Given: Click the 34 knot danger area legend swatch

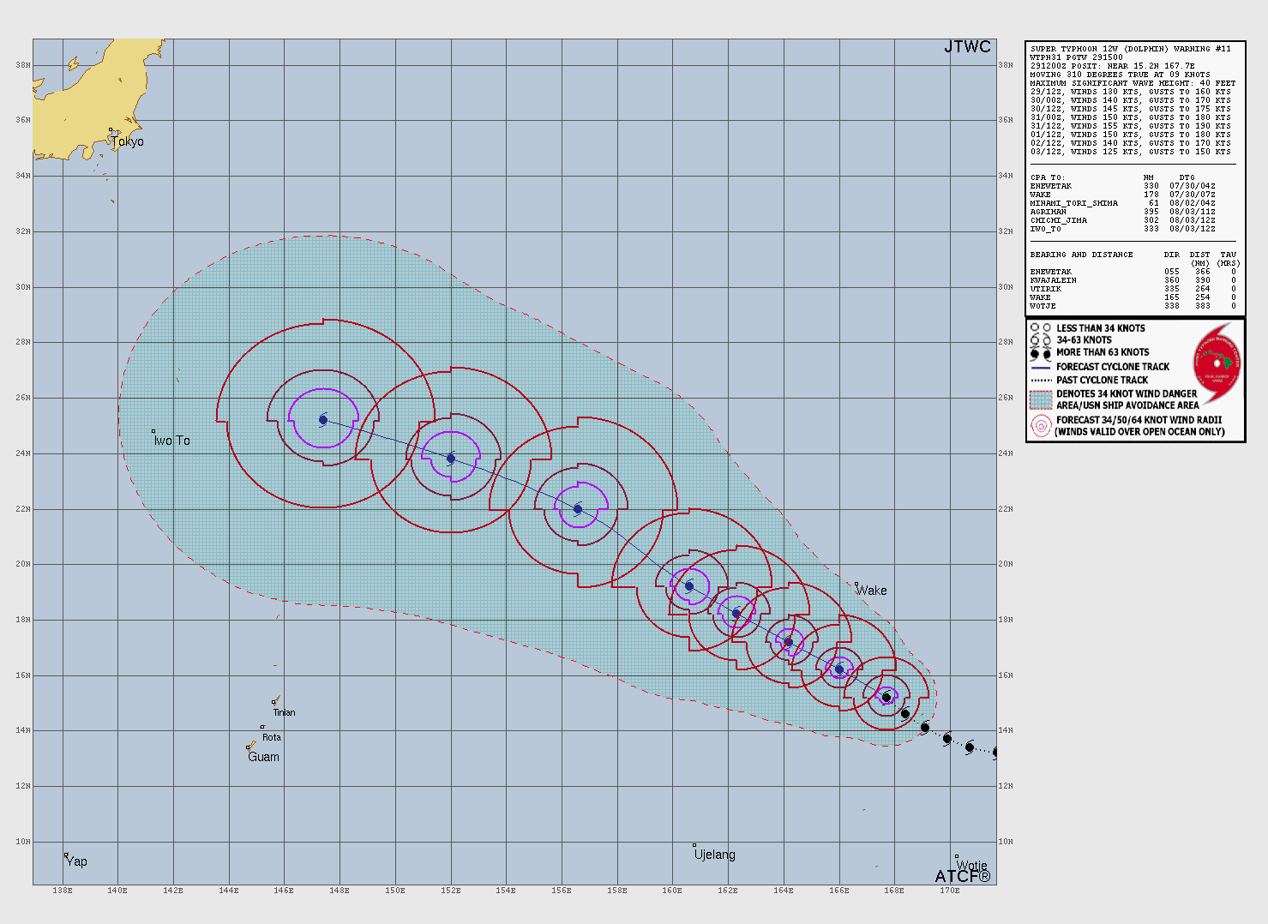Looking at the screenshot, I should click(1041, 399).
